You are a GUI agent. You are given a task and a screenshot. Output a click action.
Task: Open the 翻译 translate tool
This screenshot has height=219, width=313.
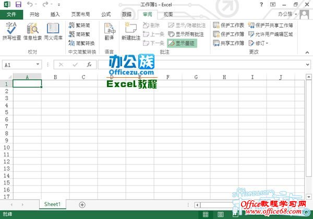(x=110, y=31)
